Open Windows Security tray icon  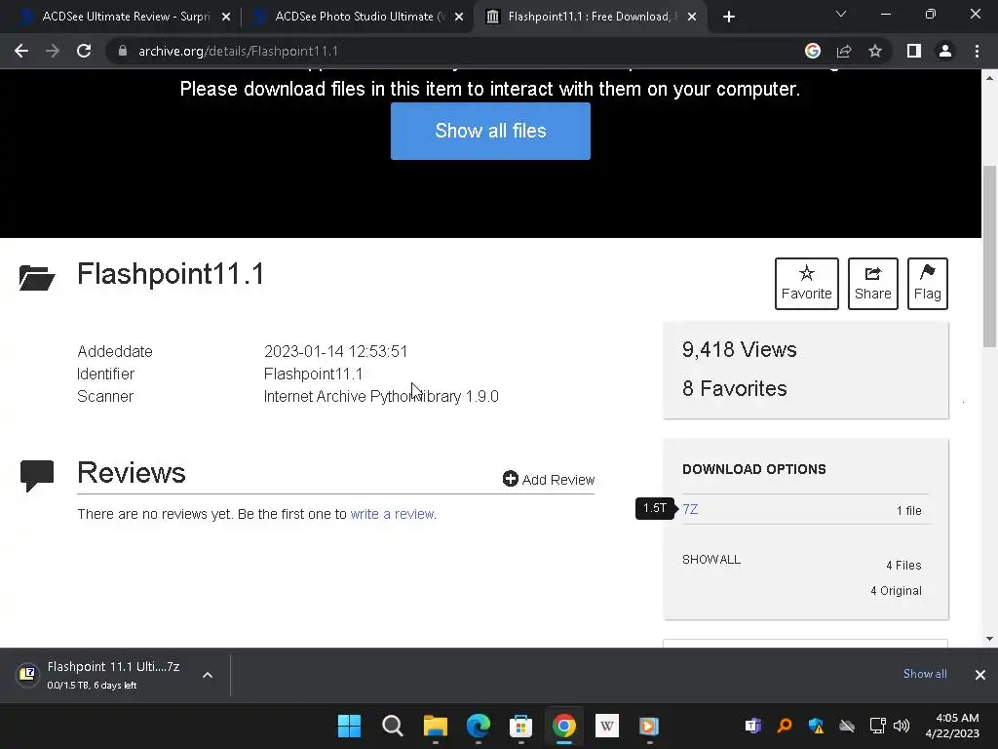coord(816,726)
